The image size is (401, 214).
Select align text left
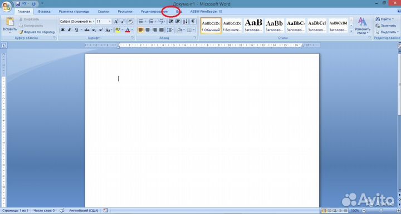[x=141, y=30]
